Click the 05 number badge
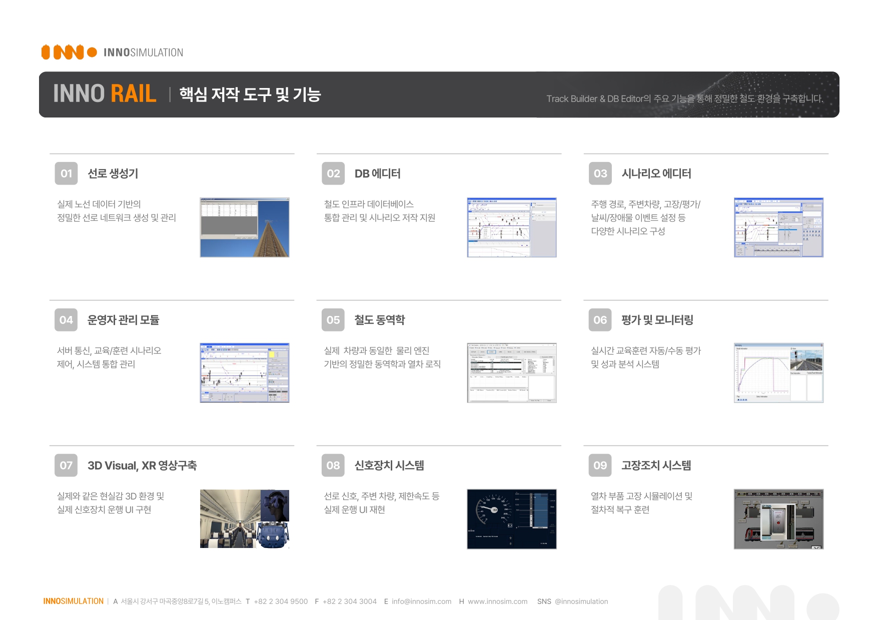878x620 pixels. pos(333,320)
